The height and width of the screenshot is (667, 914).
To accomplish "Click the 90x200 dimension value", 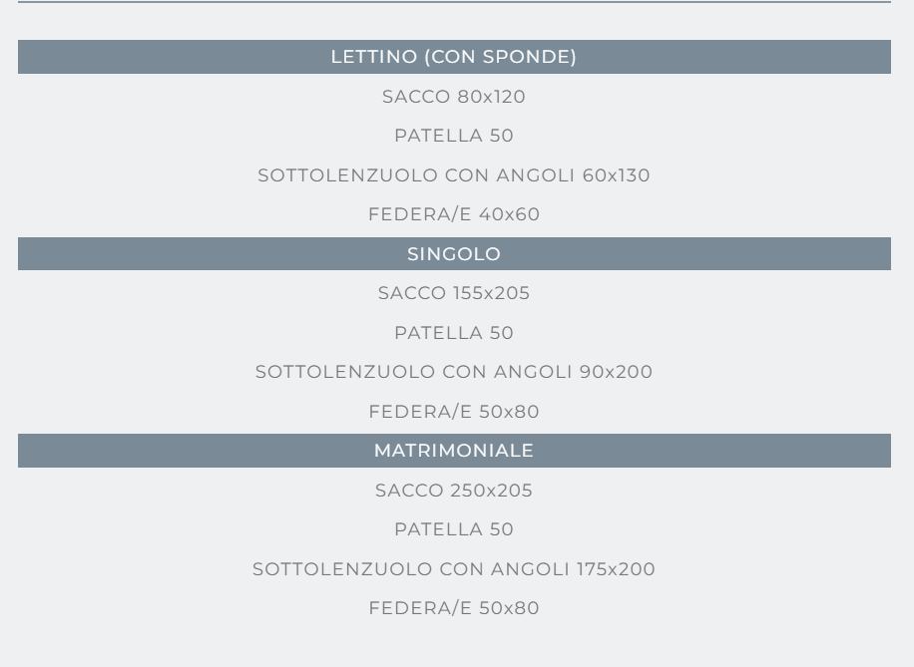I will [616, 372].
